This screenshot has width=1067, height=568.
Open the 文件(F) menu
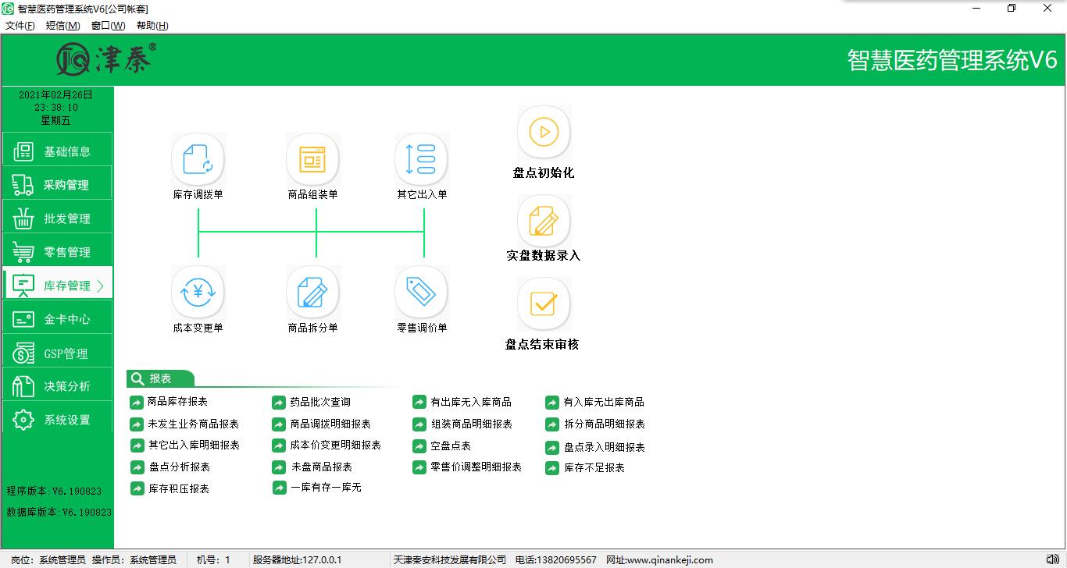[20, 26]
